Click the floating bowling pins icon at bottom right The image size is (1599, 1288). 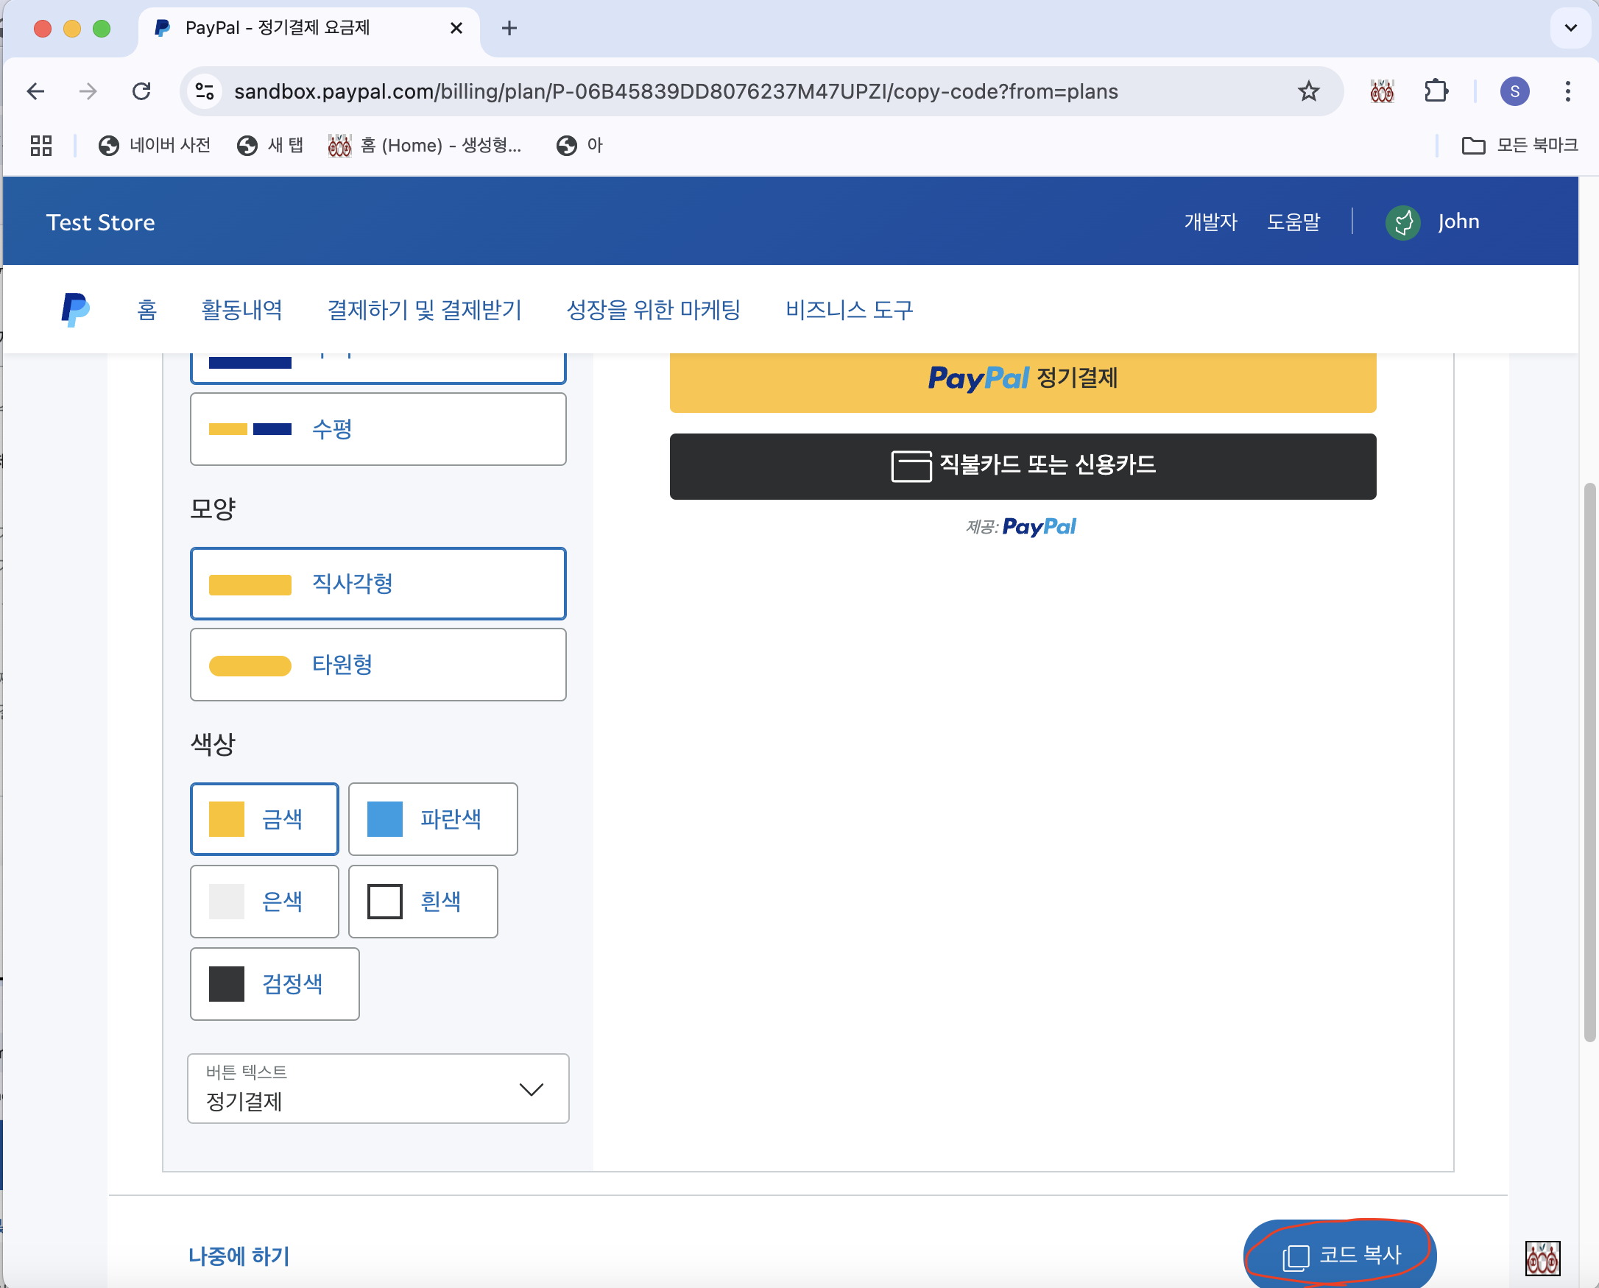tap(1542, 1258)
